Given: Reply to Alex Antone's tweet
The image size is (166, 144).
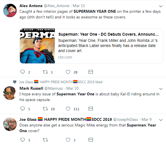Looking at the screenshot, I should click(x=22, y=72).
